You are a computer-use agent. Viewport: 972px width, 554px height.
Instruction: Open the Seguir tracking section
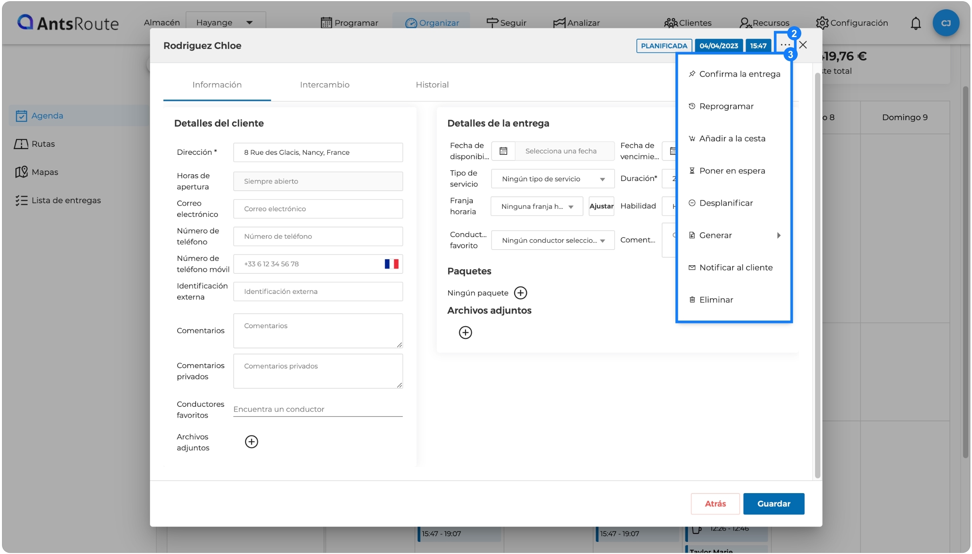point(506,23)
